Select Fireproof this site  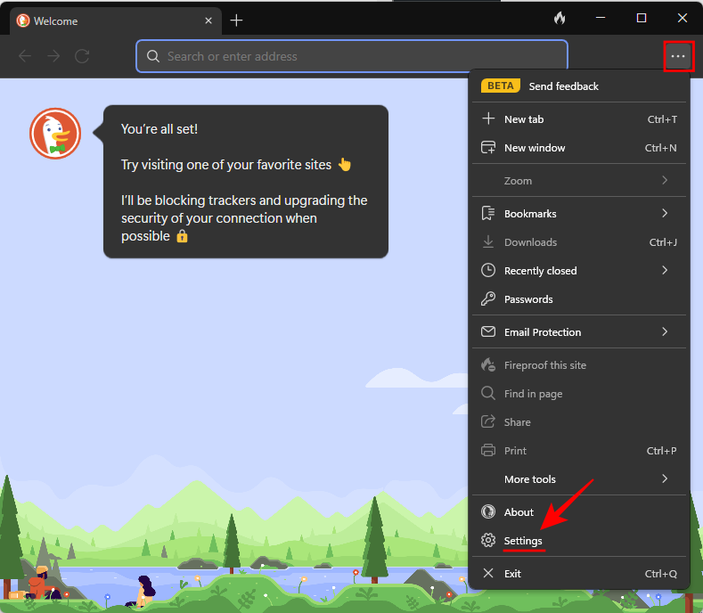click(x=579, y=365)
